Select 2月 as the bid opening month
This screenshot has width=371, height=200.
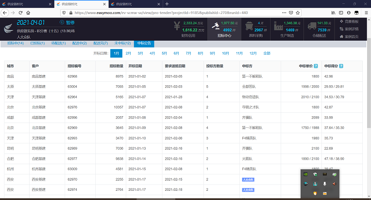pyautogui.click(x=128, y=53)
